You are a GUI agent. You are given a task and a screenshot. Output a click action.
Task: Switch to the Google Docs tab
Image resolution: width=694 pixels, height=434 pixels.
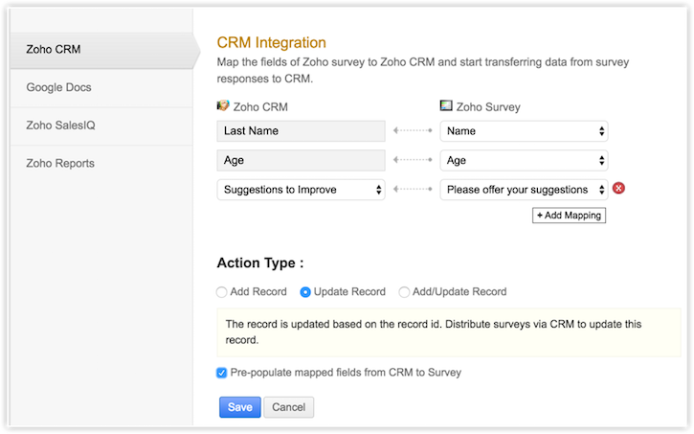pyautogui.click(x=58, y=88)
